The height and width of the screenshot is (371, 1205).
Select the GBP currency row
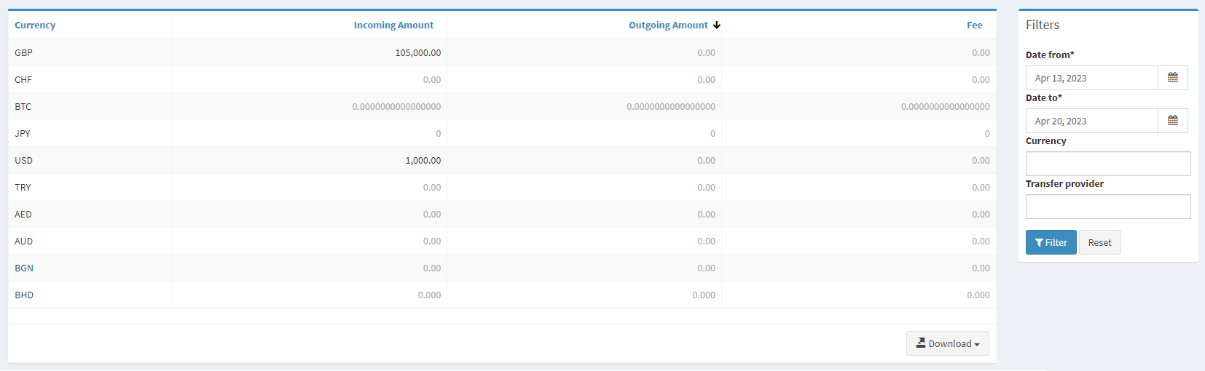point(24,53)
